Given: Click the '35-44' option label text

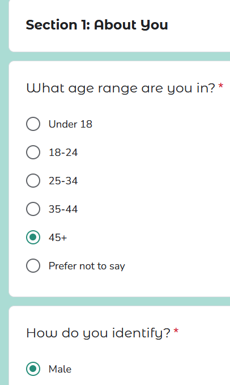Looking at the screenshot, I should (63, 209).
